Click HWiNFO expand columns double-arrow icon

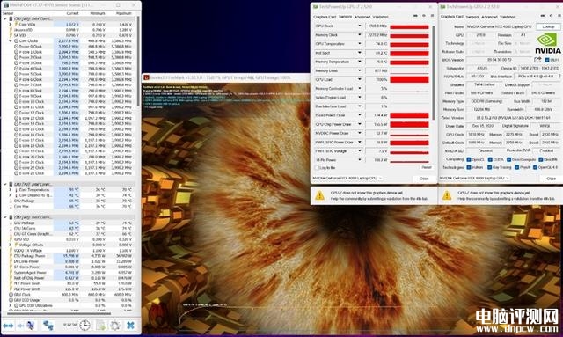[8, 326]
